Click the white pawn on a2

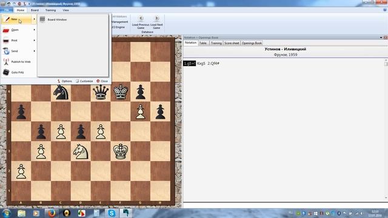coord(21,171)
